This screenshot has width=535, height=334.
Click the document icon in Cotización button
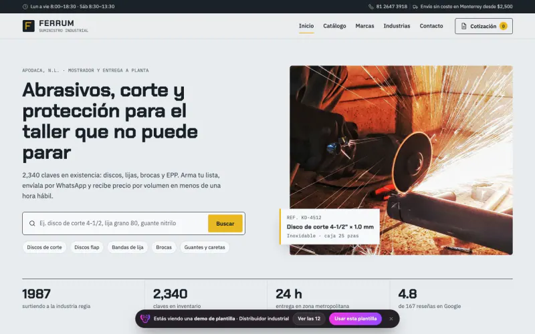click(463, 26)
